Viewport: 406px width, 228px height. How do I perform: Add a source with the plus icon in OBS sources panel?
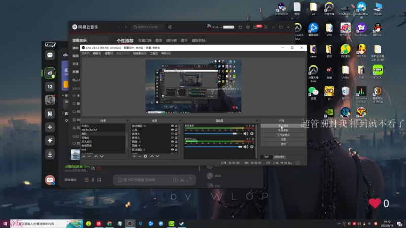pyautogui.click(x=134, y=156)
